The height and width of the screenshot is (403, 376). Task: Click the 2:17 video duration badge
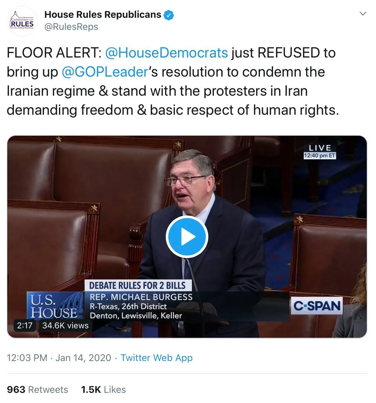[x=25, y=325]
